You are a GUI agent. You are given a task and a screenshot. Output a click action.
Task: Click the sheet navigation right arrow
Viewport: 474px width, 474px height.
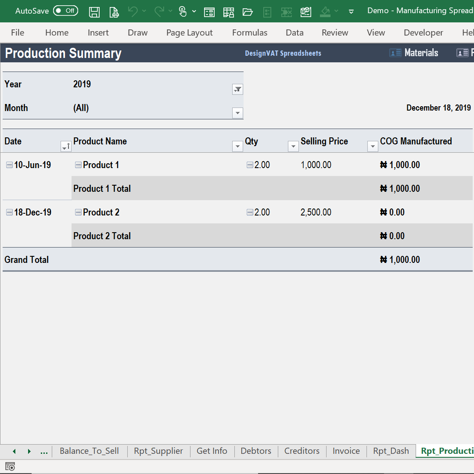(29, 451)
